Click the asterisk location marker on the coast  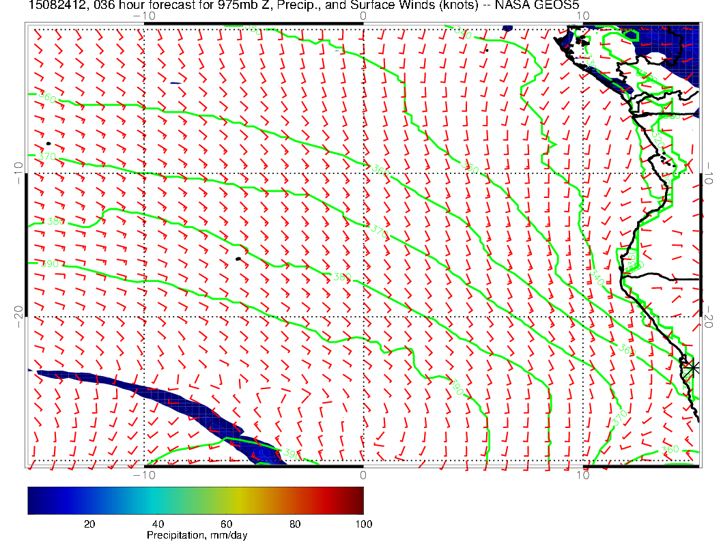[x=693, y=368]
